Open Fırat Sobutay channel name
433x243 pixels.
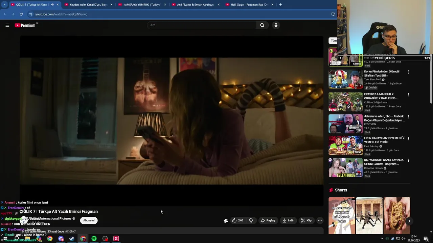click(x=371, y=146)
